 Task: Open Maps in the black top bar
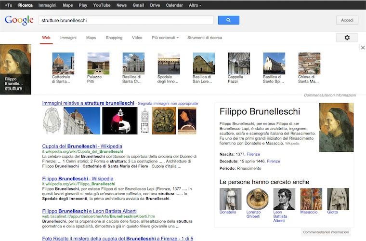(68, 5)
